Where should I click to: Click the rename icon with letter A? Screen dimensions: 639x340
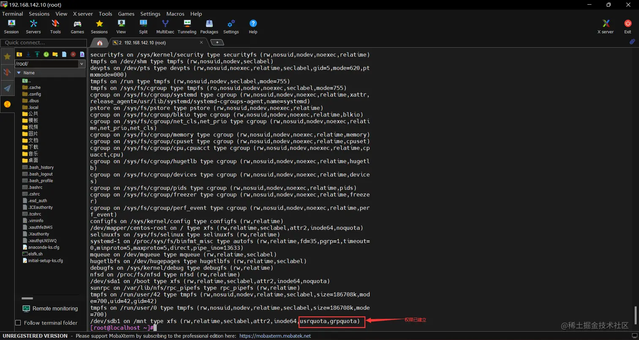(x=82, y=54)
